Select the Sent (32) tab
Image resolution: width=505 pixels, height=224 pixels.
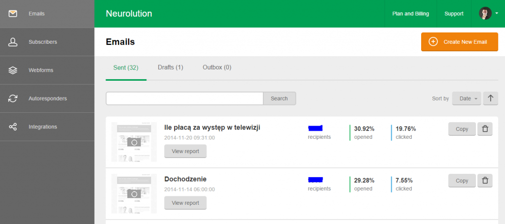click(x=126, y=67)
